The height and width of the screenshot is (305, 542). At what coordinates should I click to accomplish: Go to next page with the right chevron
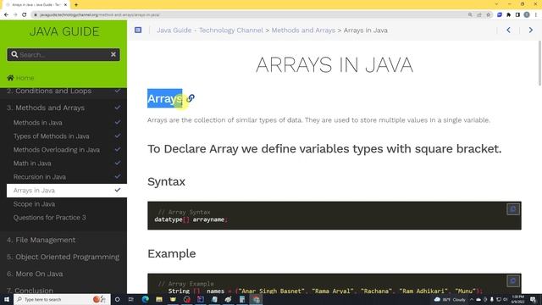(531, 30)
